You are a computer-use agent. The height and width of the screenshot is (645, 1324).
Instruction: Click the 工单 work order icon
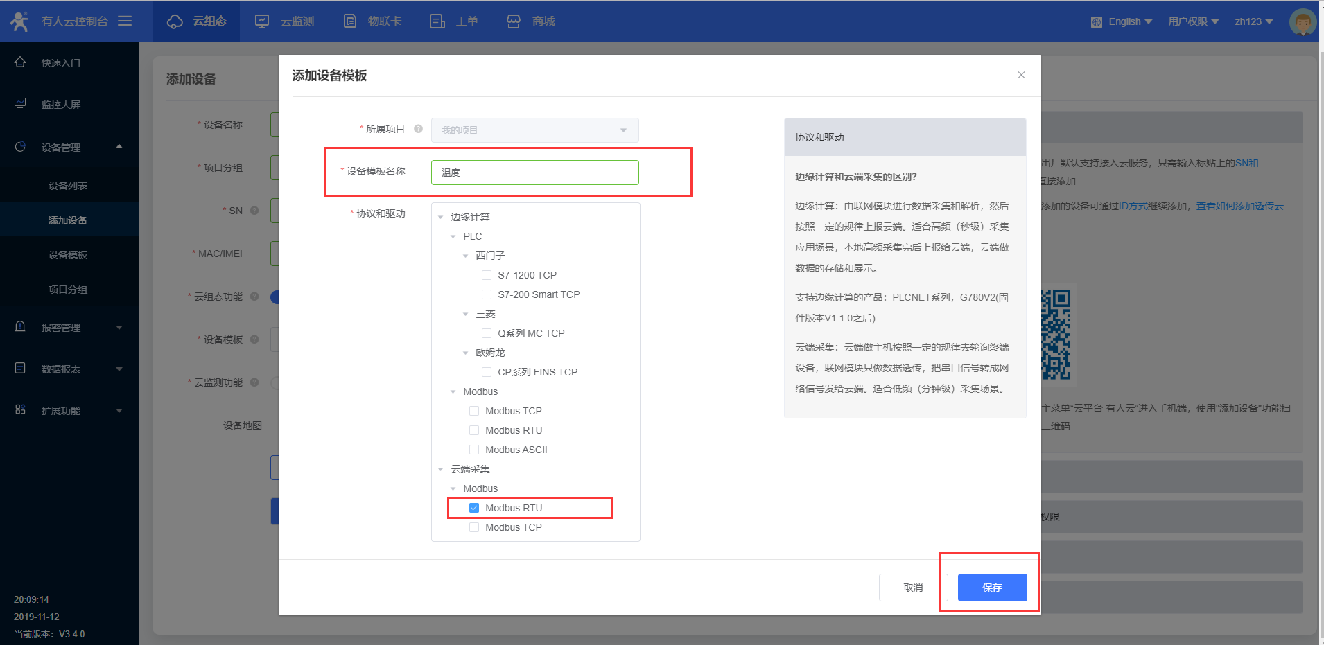point(437,21)
